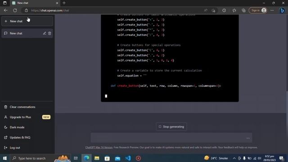Open Microsoft Store on taskbar

tap(107, 158)
